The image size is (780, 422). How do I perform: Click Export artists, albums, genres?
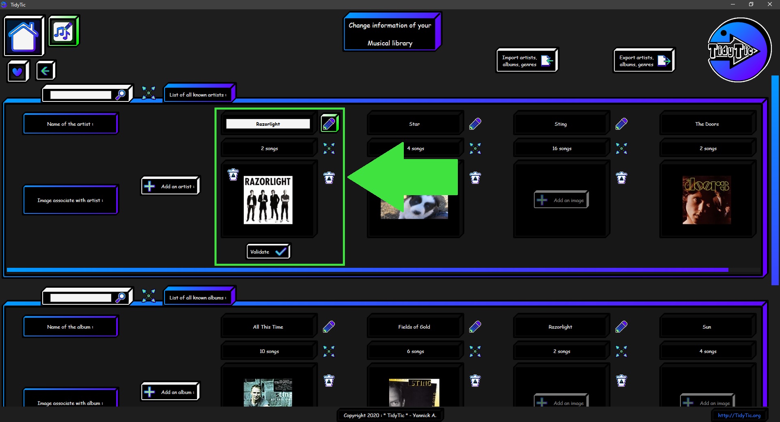[x=644, y=60]
